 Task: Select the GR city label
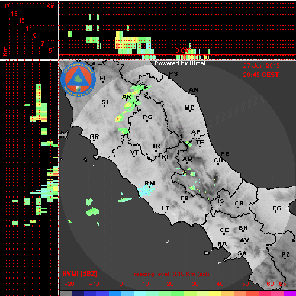click(x=94, y=136)
